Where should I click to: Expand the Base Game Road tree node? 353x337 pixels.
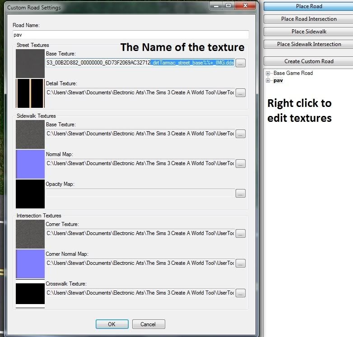[269, 73]
